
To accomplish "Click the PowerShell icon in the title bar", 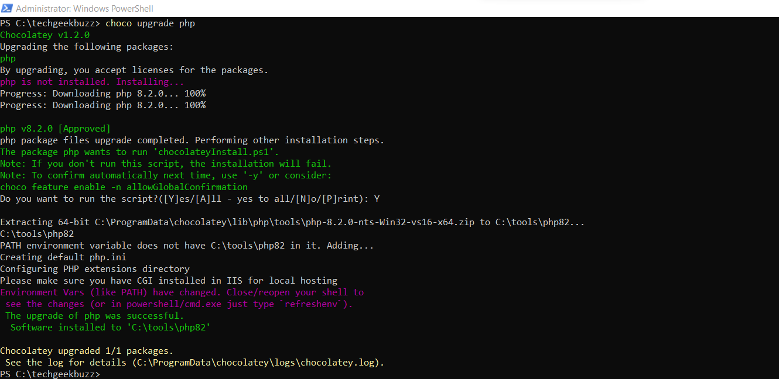I will tap(6, 8).
